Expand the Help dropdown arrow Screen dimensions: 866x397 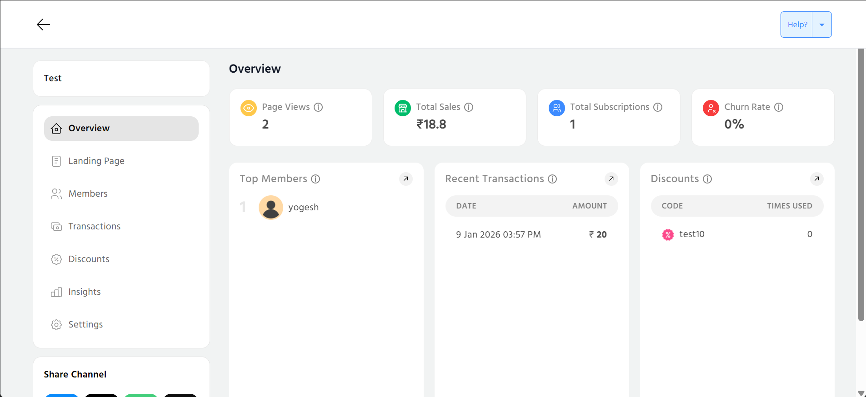pyautogui.click(x=822, y=25)
